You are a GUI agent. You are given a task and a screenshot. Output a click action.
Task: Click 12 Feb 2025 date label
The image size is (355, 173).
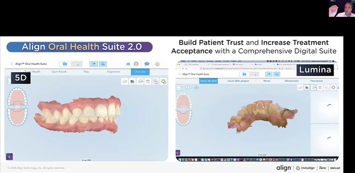tap(262, 155)
